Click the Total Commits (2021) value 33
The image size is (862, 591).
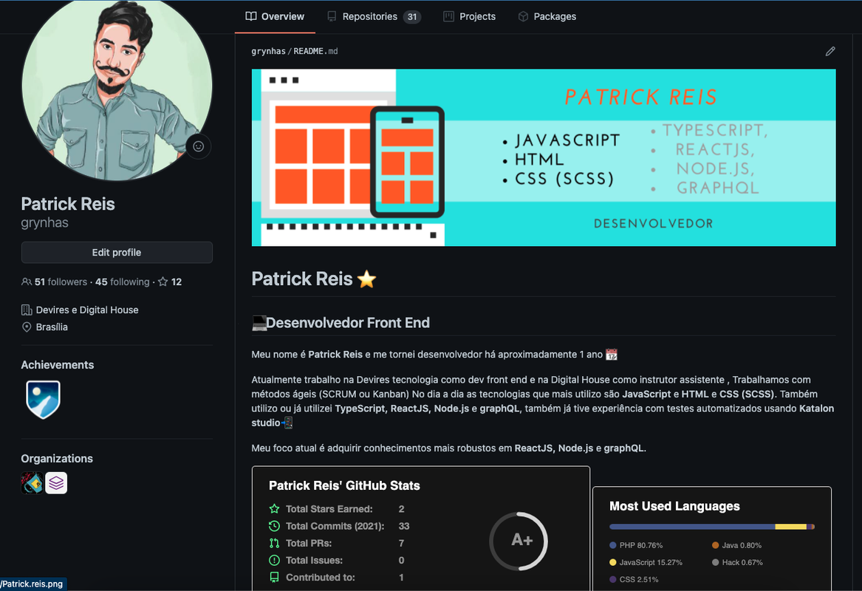pos(404,526)
